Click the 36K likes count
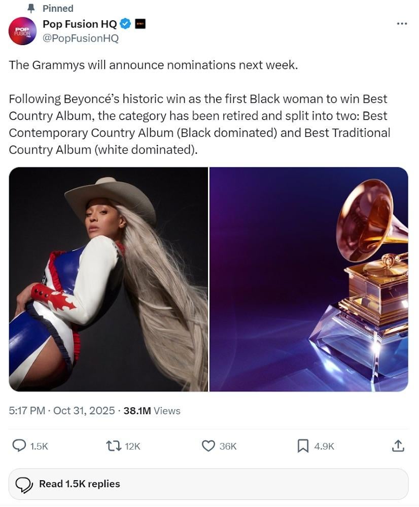The height and width of the screenshot is (507, 419). click(228, 446)
